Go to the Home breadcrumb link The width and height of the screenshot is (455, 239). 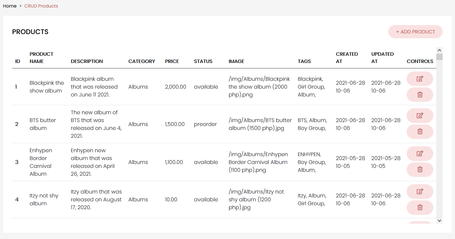(10, 6)
